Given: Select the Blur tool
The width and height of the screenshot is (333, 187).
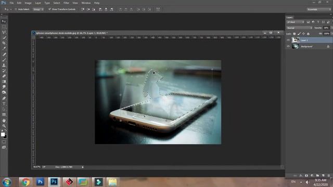Looking at the screenshot, I should (x=4, y=87).
